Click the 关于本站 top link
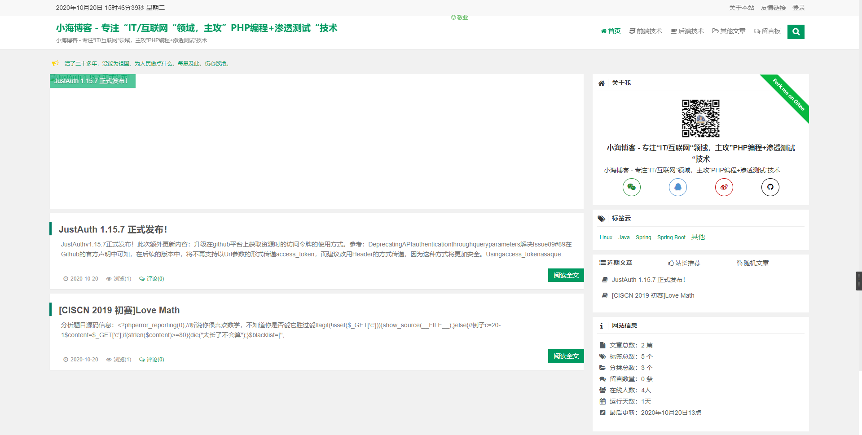Viewport: 862px width, 435px height. pos(742,8)
